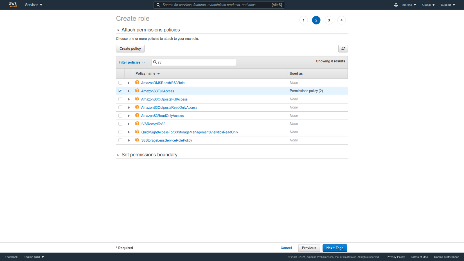Expand the S3StorageLensServiceRolePolicy row details
The height and width of the screenshot is (261, 464).
(x=129, y=140)
